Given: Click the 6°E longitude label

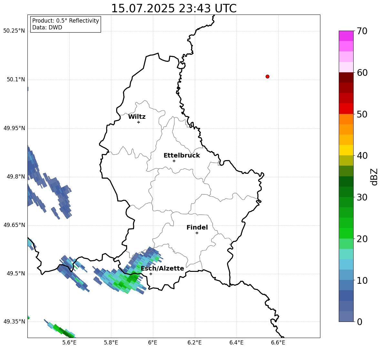Looking at the screenshot, I should [153, 343].
